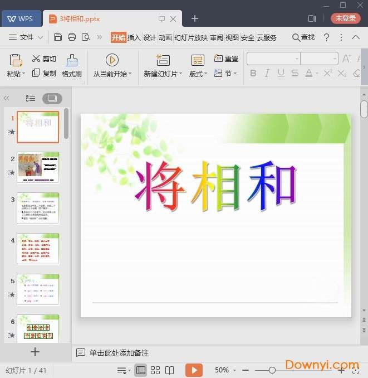
Task: Play slideshow orange button
Action: coord(194,370)
